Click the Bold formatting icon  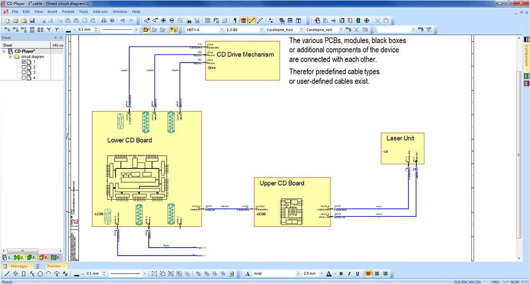click(x=341, y=274)
